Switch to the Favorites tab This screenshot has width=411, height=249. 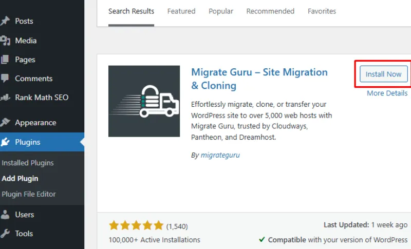[322, 11]
